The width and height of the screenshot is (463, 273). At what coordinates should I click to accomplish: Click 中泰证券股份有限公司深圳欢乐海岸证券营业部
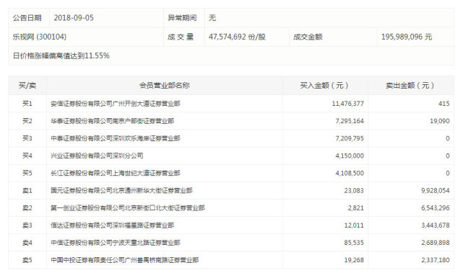116,138
